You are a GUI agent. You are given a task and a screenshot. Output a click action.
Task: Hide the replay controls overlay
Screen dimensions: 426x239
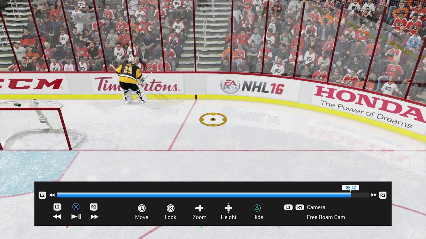258,217
